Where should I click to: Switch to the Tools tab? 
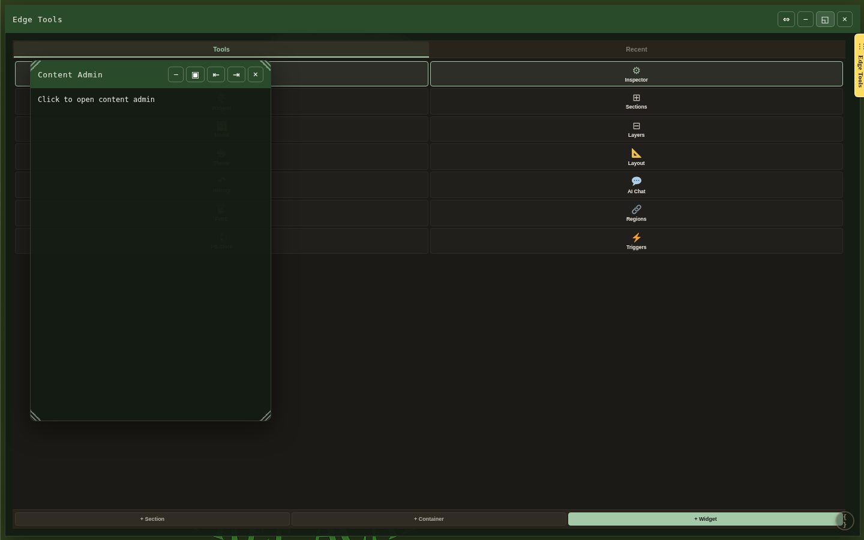point(221,49)
